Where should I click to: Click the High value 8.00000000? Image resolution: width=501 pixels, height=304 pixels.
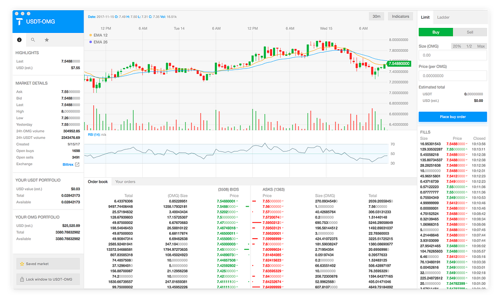pos(70,111)
